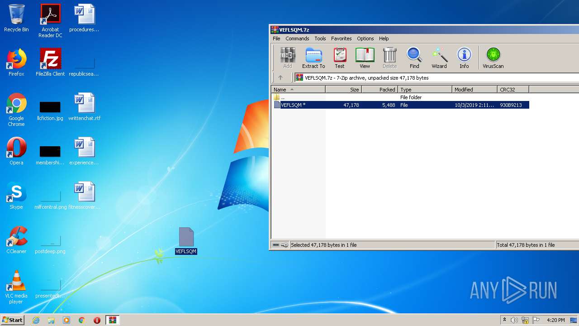Select the postdeep.png desktop file
The height and width of the screenshot is (326, 579).
pos(50,244)
